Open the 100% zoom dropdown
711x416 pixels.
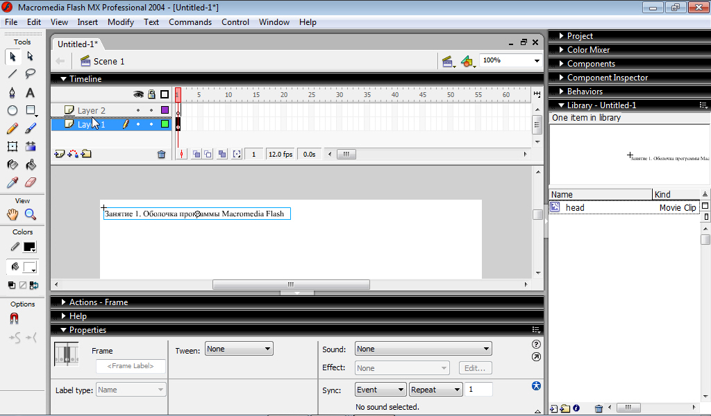pyautogui.click(x=537, y=60)
